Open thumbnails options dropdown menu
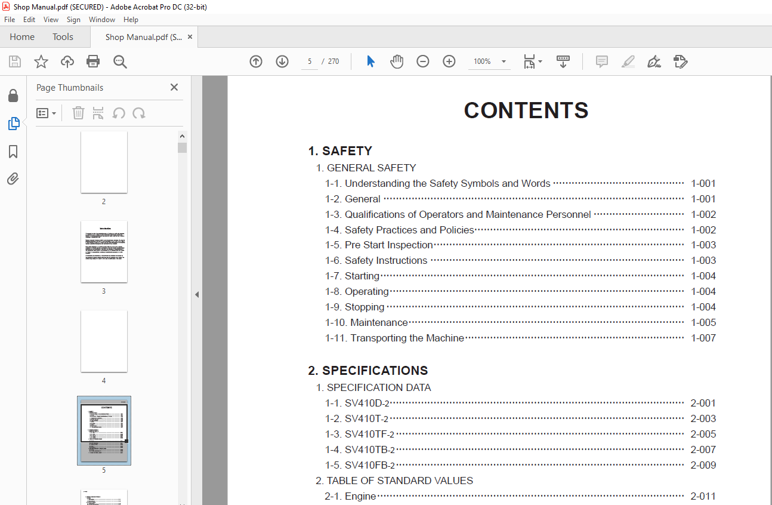772x505 pixels. pyautogui.click(x=46, y=113)
